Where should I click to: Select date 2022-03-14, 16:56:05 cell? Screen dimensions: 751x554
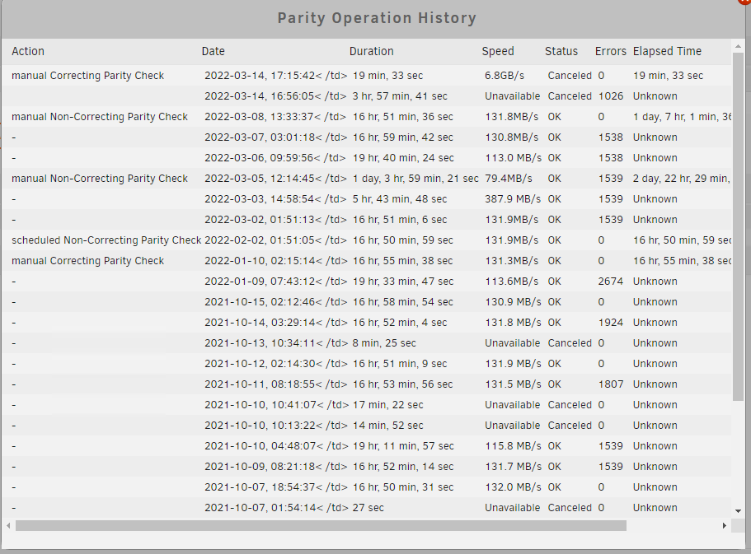click(x=275, y=96)
